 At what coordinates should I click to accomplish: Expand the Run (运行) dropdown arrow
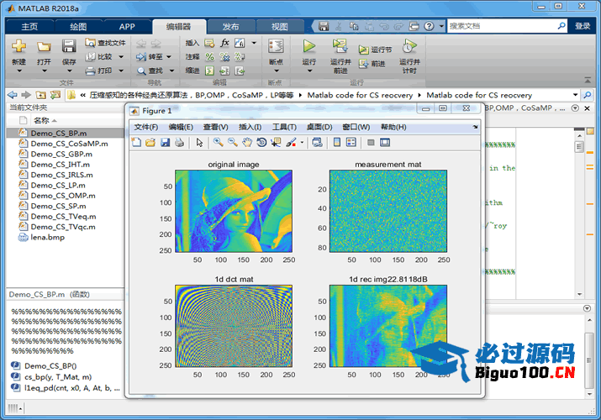[x=309, y=71]
